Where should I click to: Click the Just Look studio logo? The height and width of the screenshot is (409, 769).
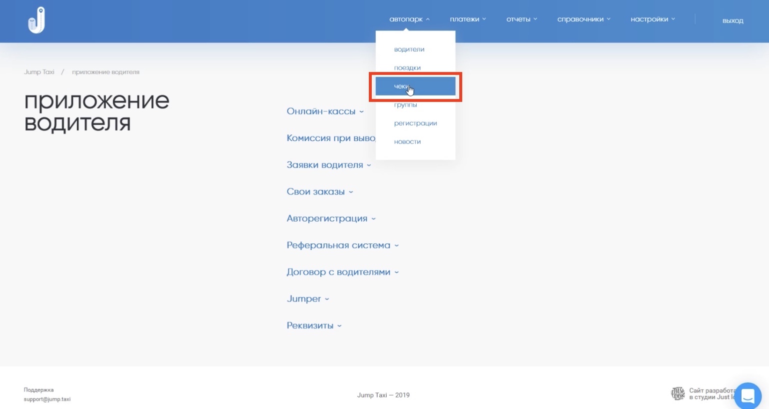point(678,393)
